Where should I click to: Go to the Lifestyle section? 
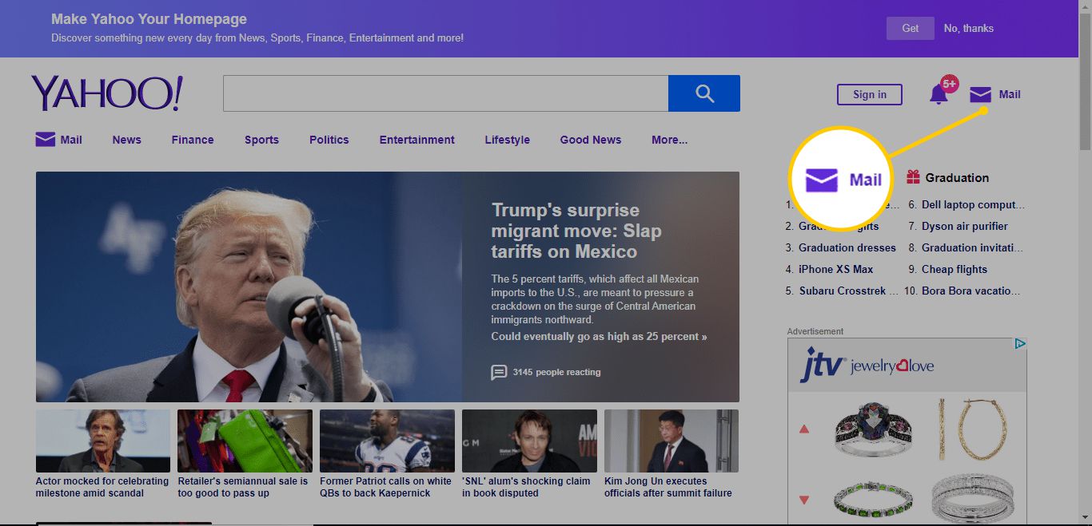(x=507, y=140)
